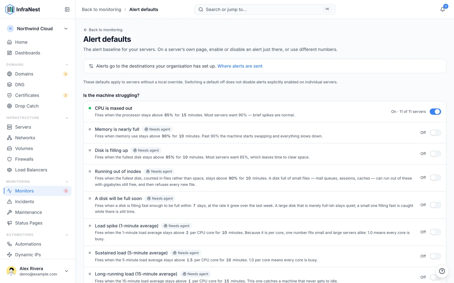The image size is (454, 283).
Task: Click the Alert defaults breadcrumb
Action: click(x=144, y=9)
